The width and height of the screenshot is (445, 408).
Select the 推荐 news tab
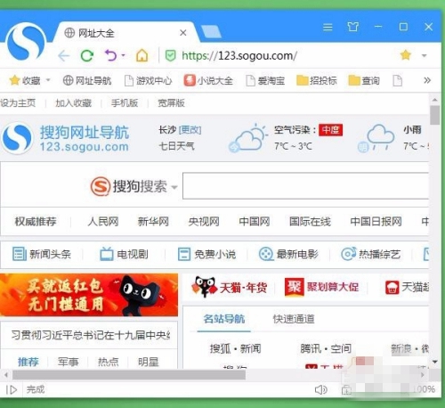point(28,362)
